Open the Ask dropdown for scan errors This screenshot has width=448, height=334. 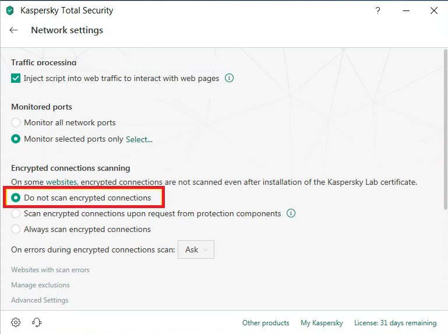[x=196, y=249]
